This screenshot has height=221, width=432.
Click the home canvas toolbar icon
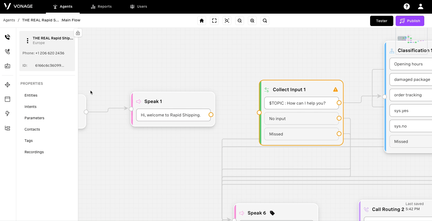point(202,21)
